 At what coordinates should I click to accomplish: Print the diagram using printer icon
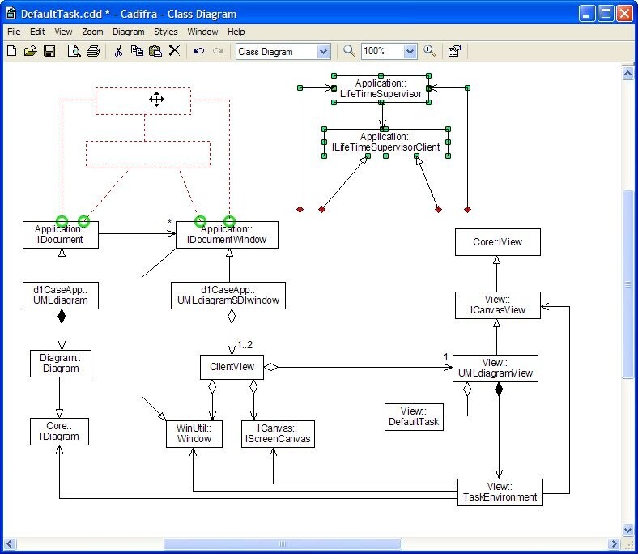tap(93, 51)
